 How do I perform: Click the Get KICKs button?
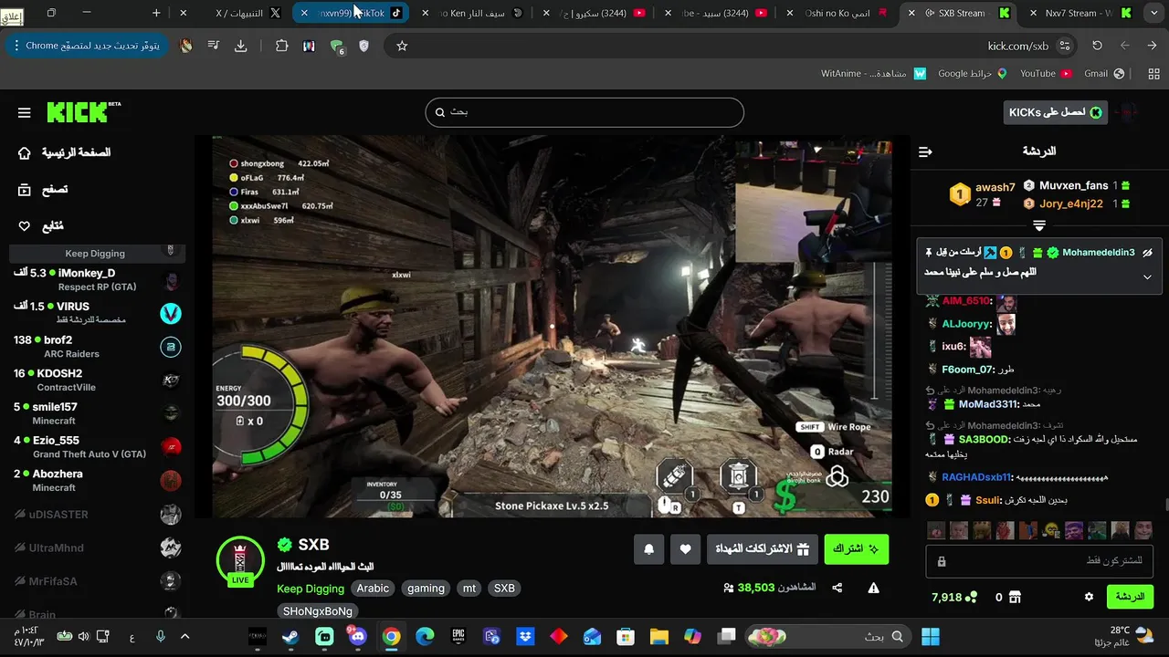click(1056, 112)
